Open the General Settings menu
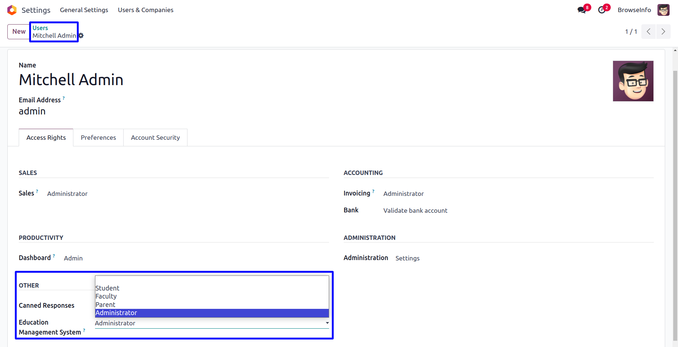 84,10
